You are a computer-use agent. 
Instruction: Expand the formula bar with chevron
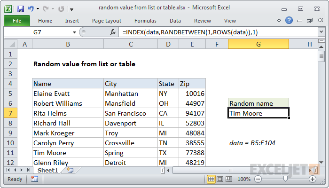pyautogui.click(x=321, y=32)
